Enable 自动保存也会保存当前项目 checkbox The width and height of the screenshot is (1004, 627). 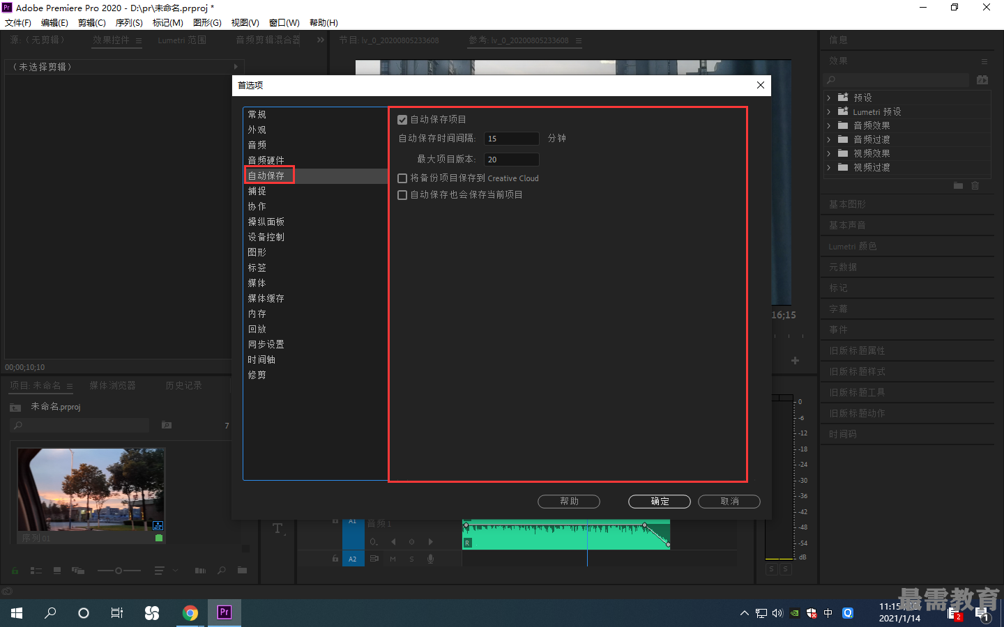click(402, 195)
